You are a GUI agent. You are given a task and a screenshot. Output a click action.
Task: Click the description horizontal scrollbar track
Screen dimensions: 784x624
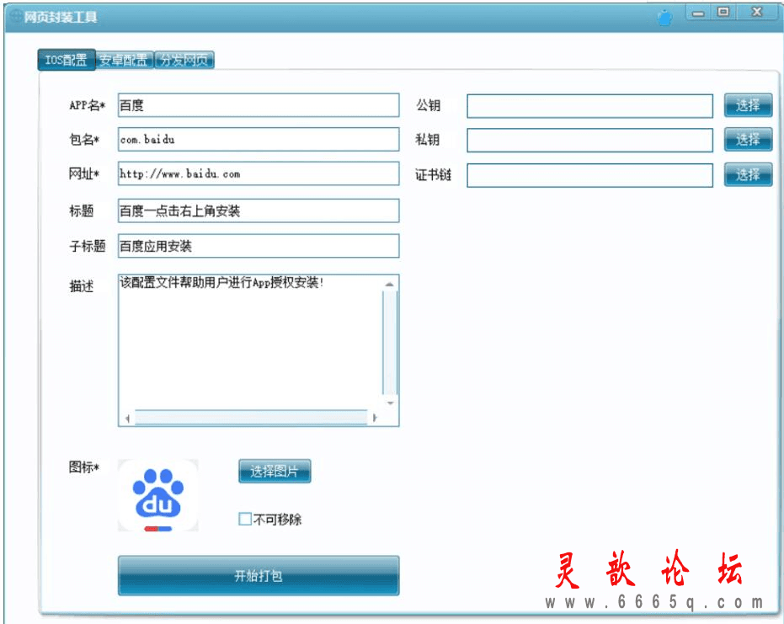point(251,418)
